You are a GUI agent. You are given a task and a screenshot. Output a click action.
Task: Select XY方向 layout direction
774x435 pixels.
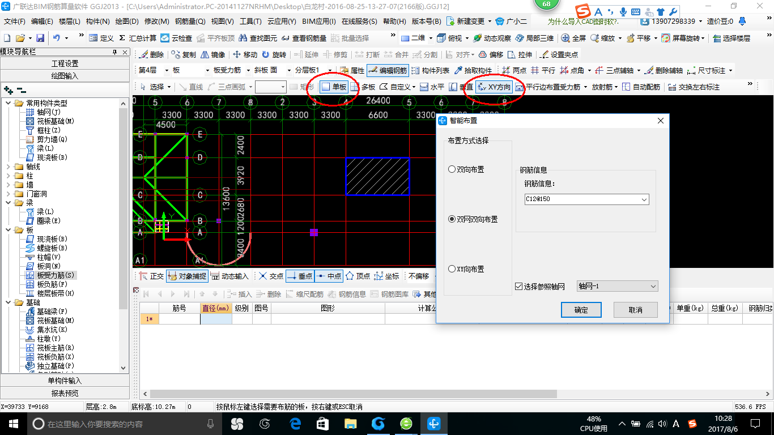494,87
